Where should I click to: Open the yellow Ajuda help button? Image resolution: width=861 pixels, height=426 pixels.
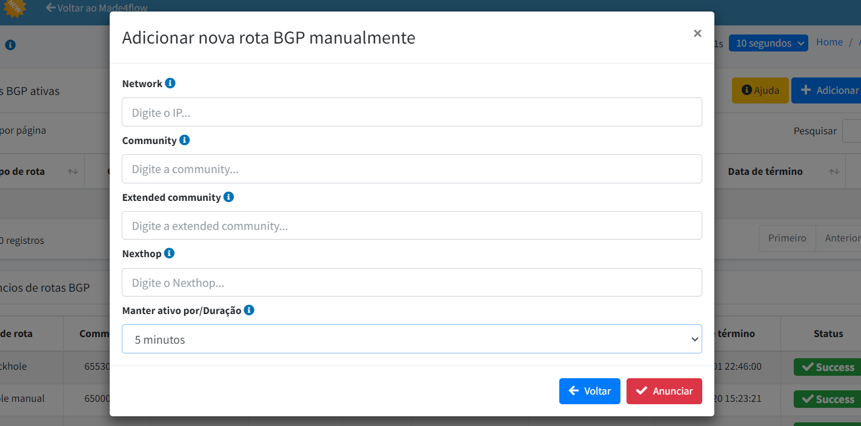[x=760, y=90]
